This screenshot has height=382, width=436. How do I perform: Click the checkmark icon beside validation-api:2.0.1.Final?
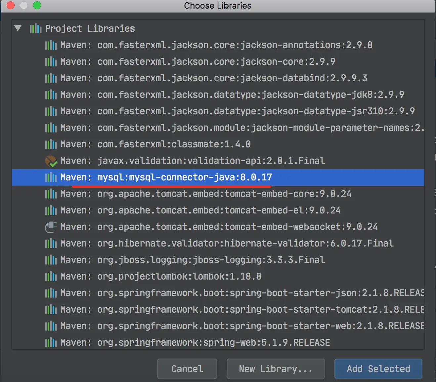click(x=51, y=161)
